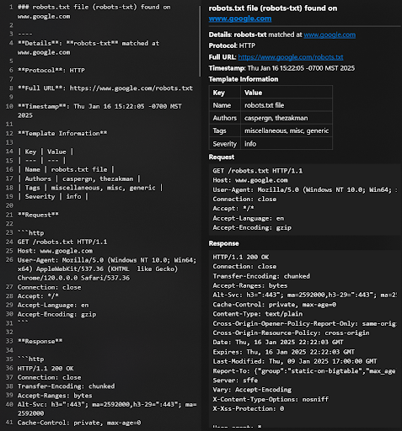Click the 'Template Information' heading in preview
402x431 pixels.
coord(244,79)
